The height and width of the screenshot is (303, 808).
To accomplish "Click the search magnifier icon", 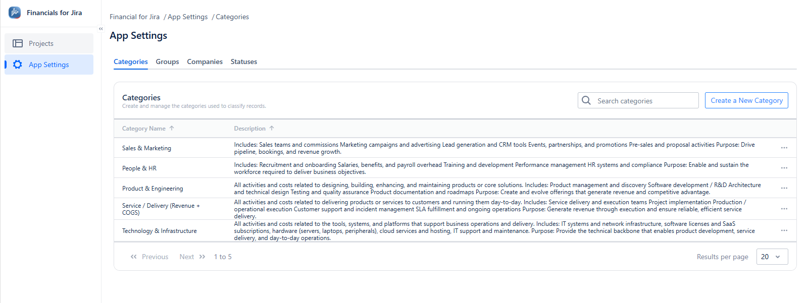I will click(586, 100).
